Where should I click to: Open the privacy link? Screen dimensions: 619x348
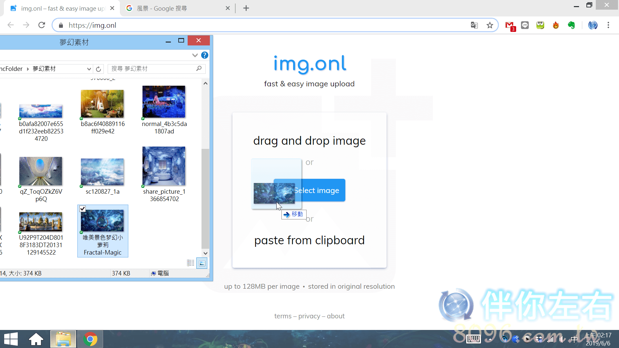(x=309, y=316)
